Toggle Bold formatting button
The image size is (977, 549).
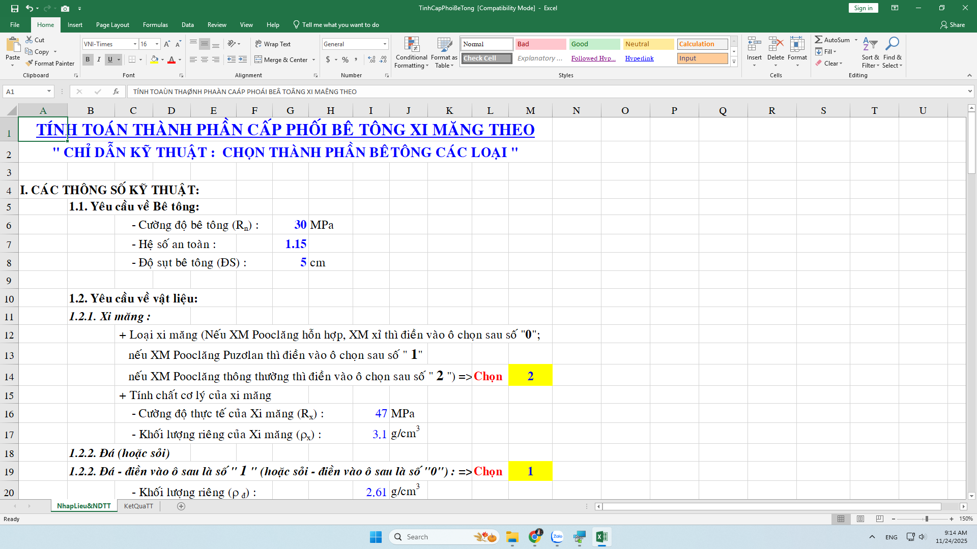[x=88, y=59]
